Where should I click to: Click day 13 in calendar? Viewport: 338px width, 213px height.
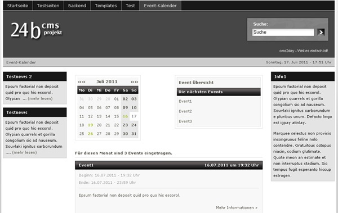pos(99,116)
